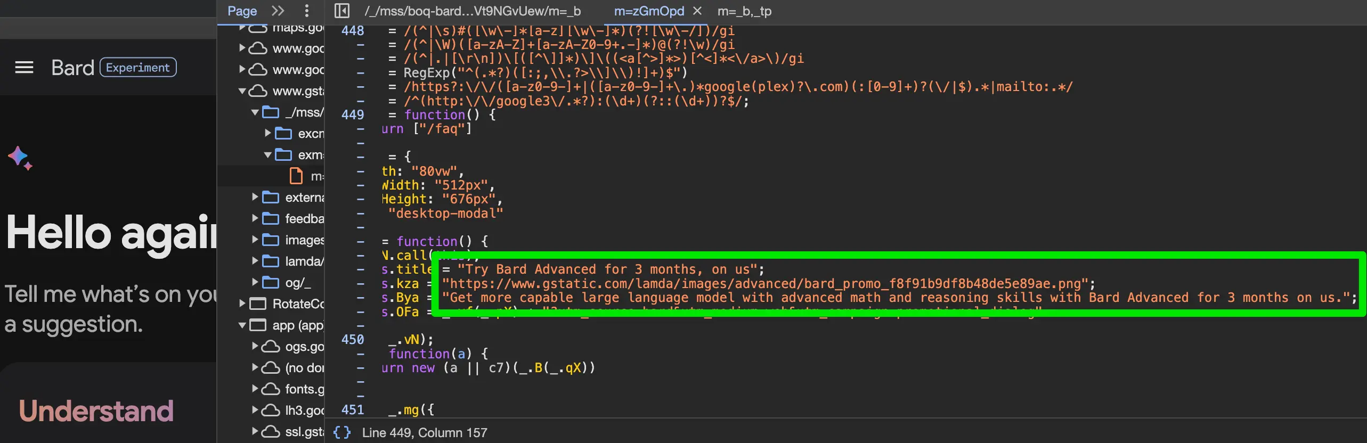Toggle the file navigator sidebar icon
1367x443 pixels.
coord(341,11)
